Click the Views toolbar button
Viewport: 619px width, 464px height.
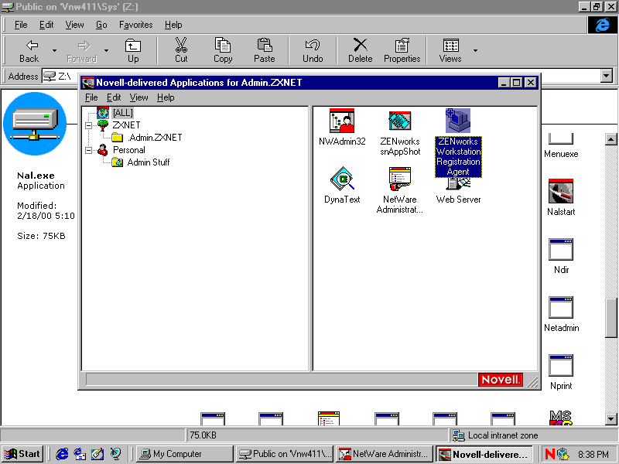coord(450,50)
